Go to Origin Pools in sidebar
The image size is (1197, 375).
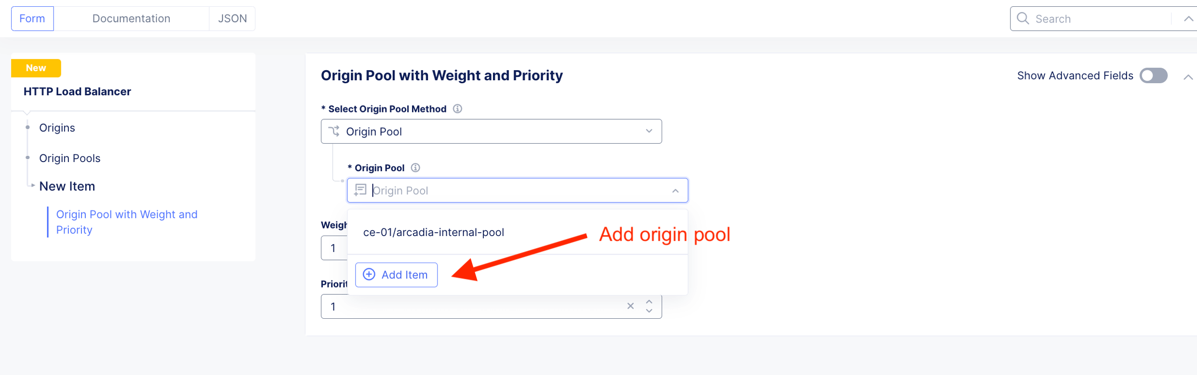70,158
